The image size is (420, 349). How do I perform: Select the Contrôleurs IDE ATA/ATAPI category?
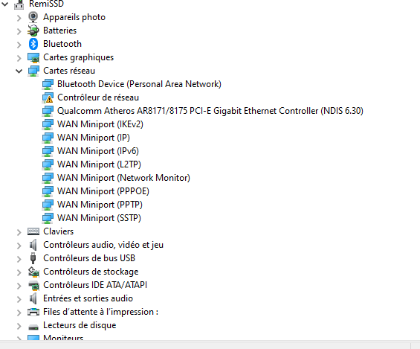[x=95, y=285]
